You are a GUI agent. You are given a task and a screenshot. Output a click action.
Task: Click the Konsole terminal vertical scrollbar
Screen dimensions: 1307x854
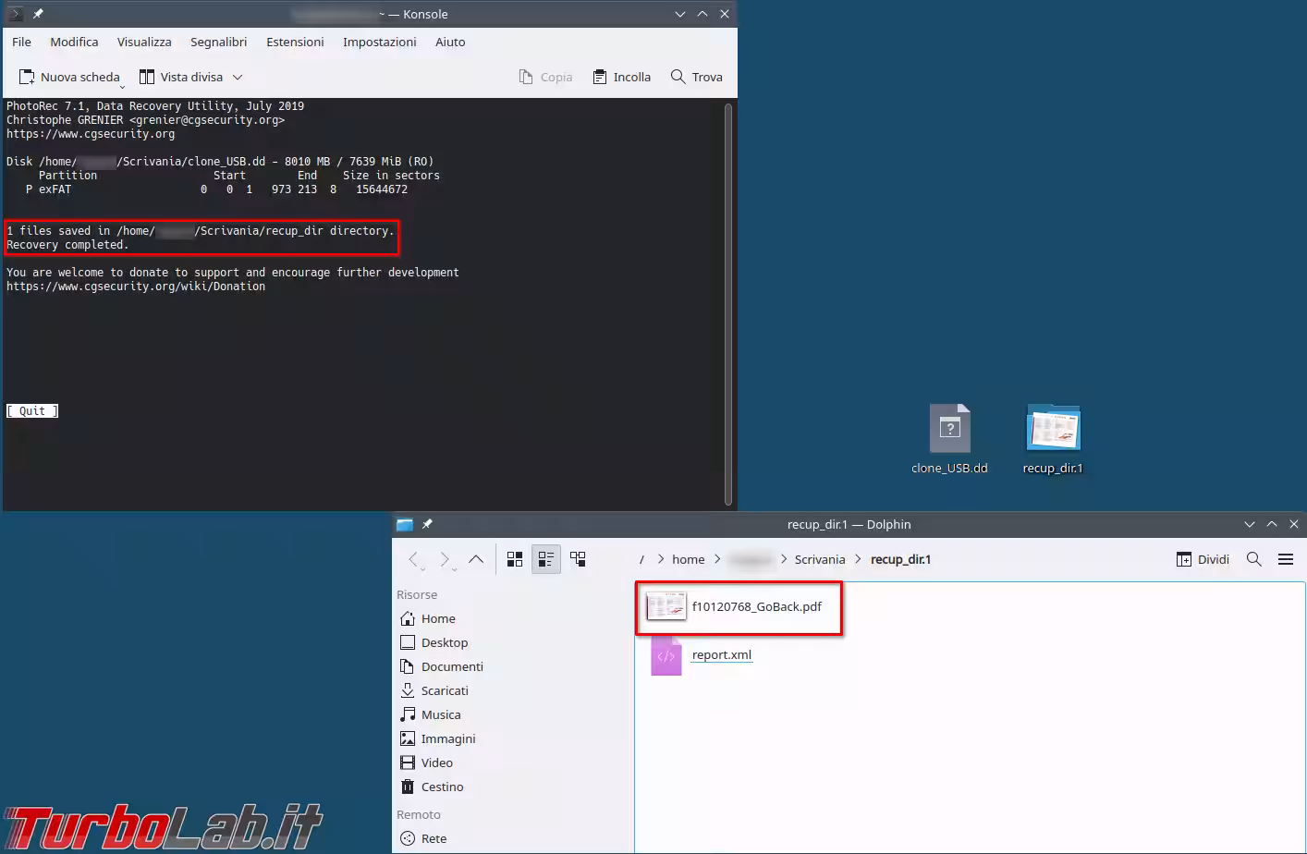click(x=728, y=303)
